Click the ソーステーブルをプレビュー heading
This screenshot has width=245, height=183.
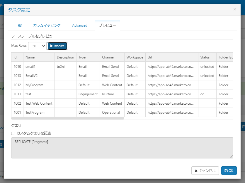[x=33, y=36]
